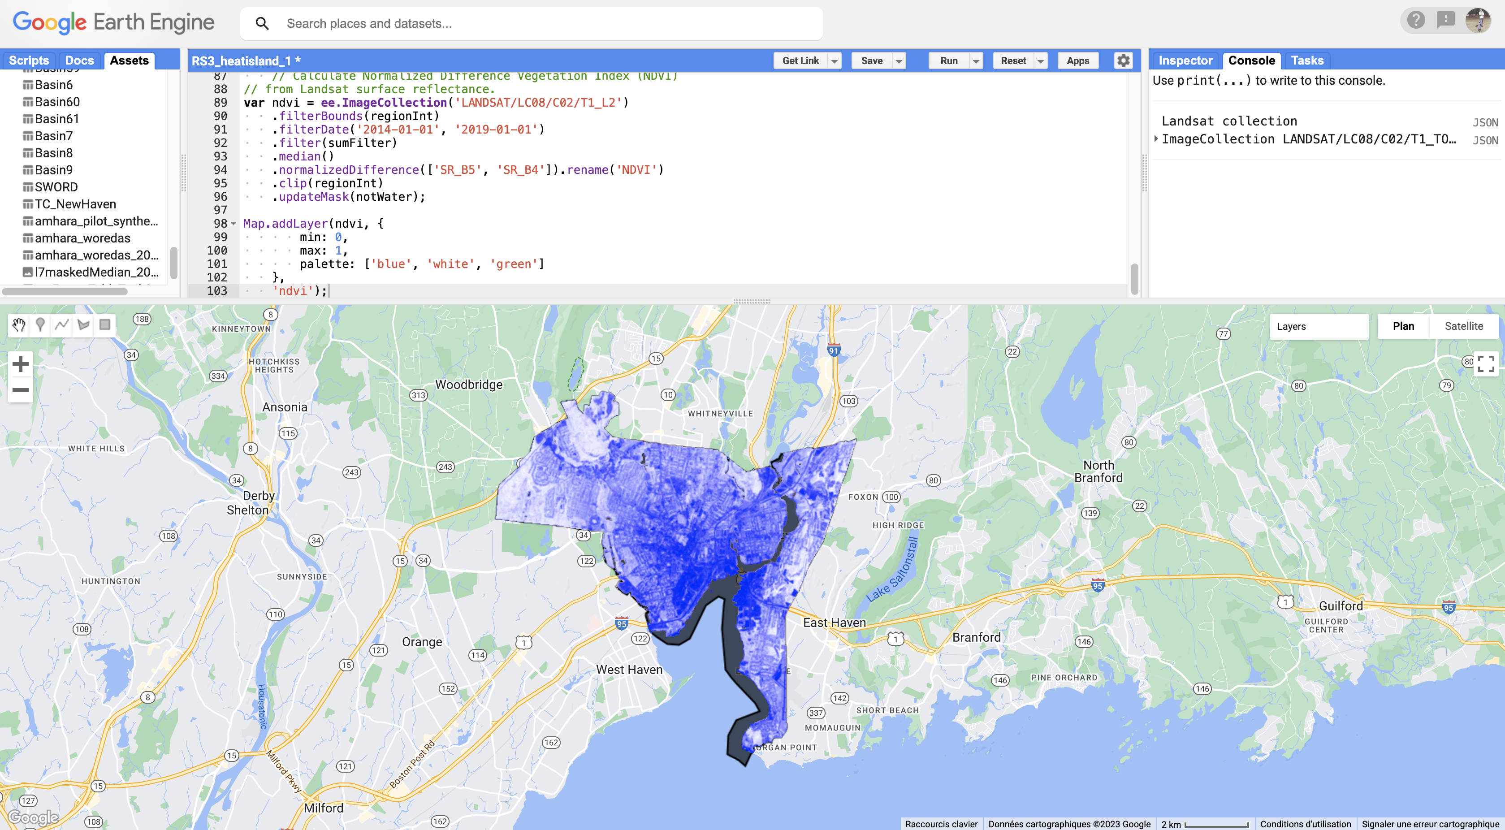Select the draw rectangle tool
The image size is (1505, 830).
point(105,325)
